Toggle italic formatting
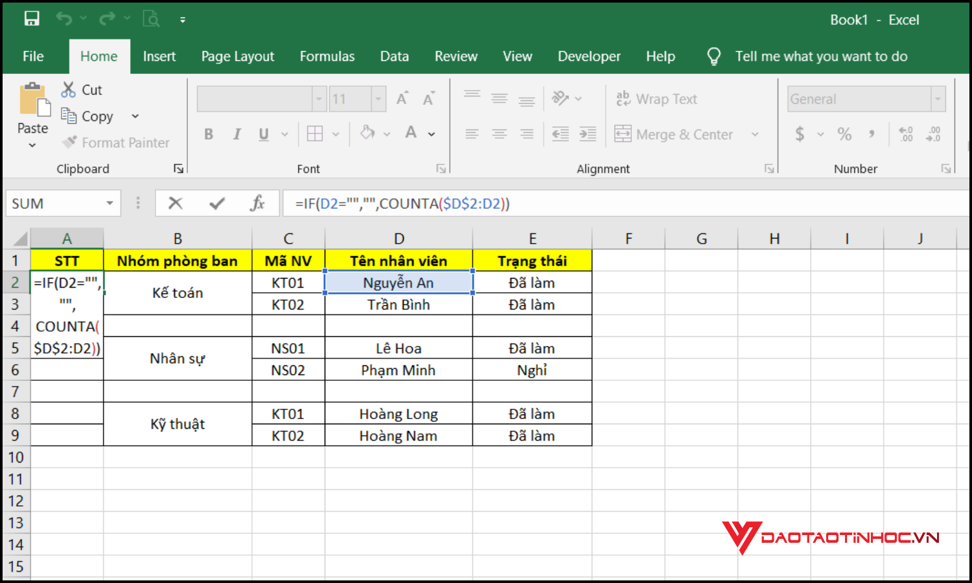972x583 pixels. point(237,134)
